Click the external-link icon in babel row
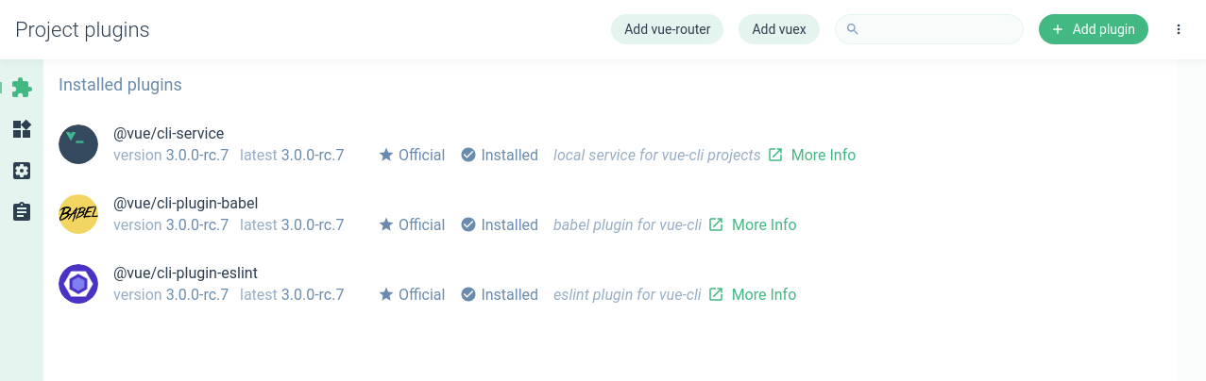Viewport: 1206px width, 381px height. [716, 224]
